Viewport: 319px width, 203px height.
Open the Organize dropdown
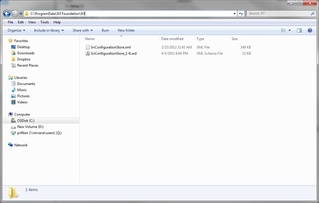tap(16, 30)
